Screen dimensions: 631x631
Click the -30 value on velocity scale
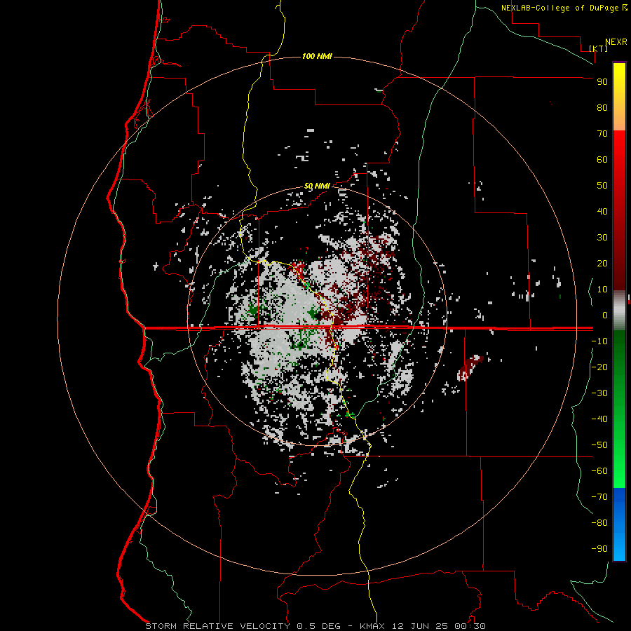(599, 393)
